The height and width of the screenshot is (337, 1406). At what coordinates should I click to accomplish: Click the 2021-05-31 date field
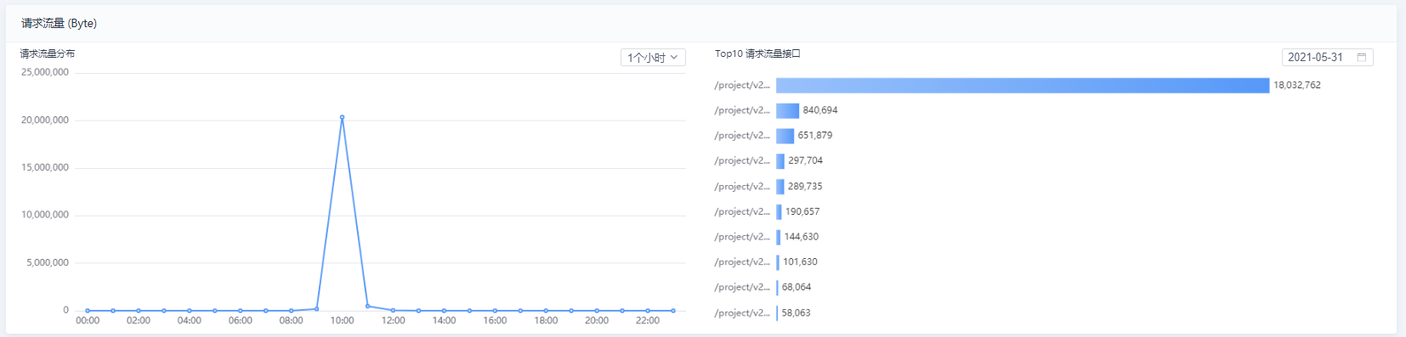(x=1328, y=58)
